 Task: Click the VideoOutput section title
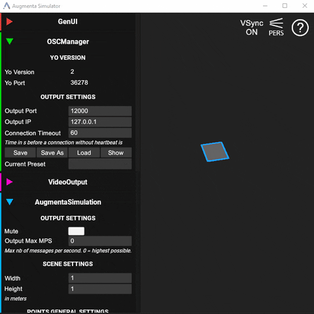tap(67, 182)
